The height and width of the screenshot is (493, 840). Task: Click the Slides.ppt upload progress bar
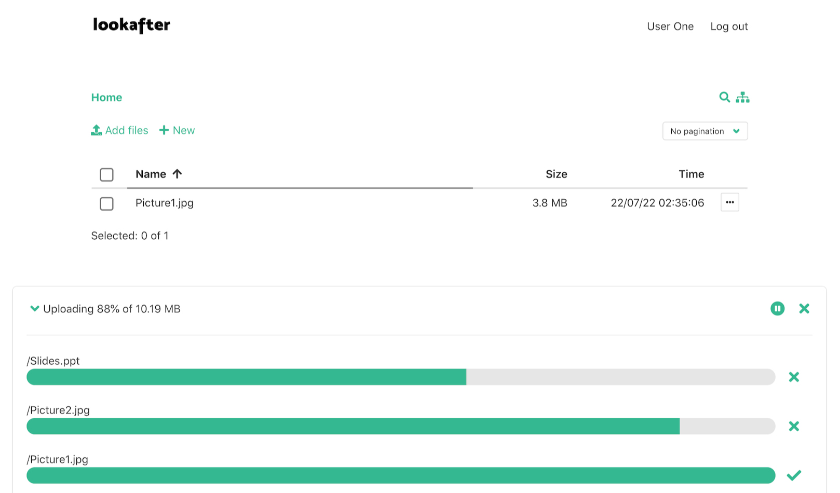[x=400, y=377]
